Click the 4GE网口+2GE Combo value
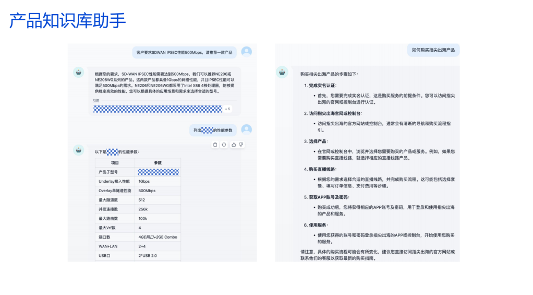Viewport: 533px width, 295px height. click(x=158, y=237)
